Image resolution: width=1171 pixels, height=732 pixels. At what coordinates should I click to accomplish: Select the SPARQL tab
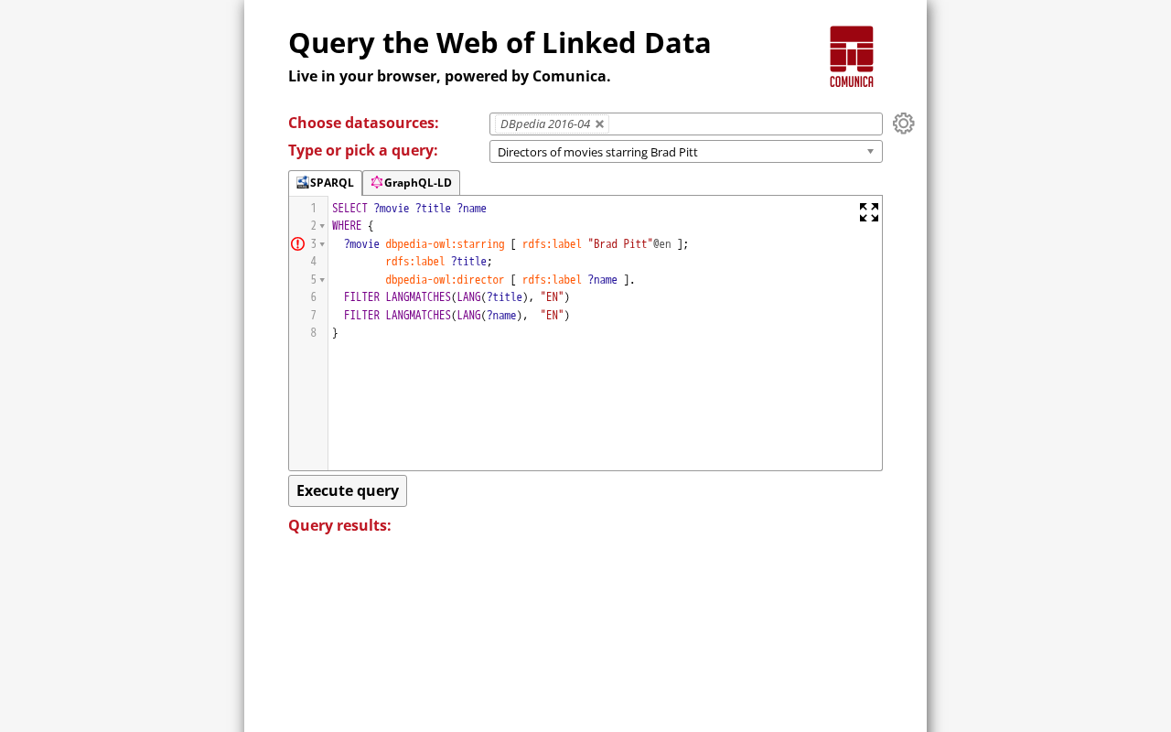coord(325,183)
